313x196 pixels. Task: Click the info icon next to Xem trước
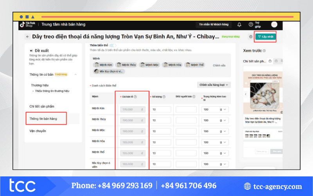(x=264, y=51)
